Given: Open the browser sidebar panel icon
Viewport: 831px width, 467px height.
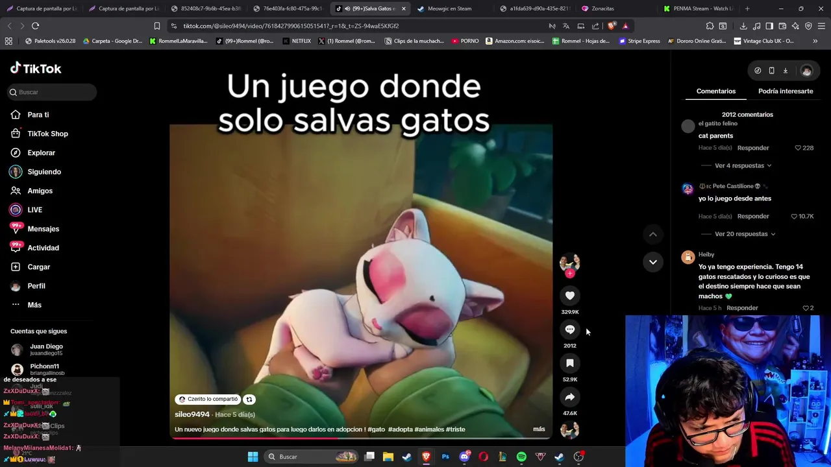Looking at the screenshot, I should pos(769,26).
